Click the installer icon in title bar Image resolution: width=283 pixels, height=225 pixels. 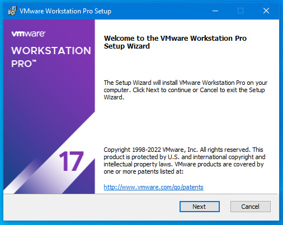pos(12,11)
